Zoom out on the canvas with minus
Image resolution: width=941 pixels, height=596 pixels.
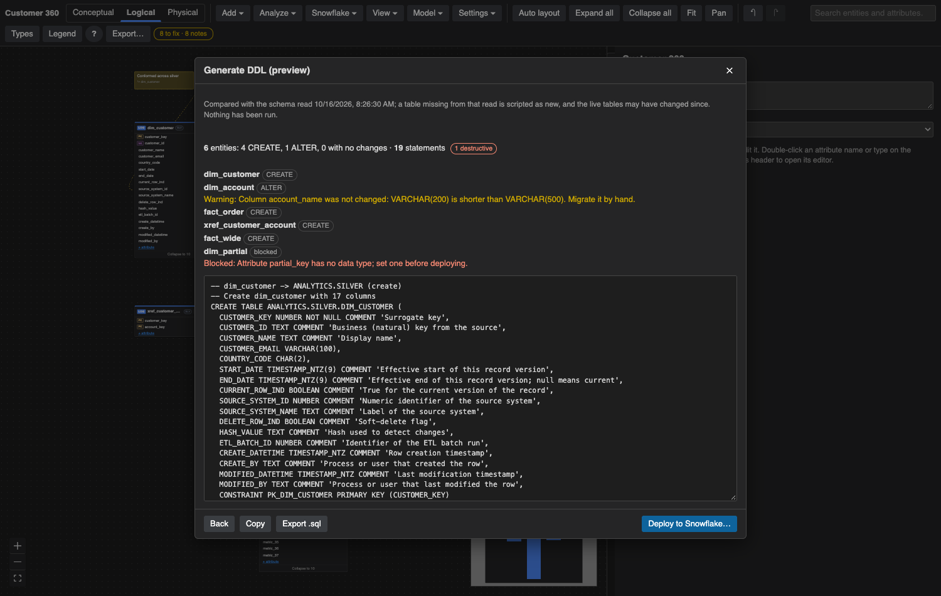click(x=18, y=561)
